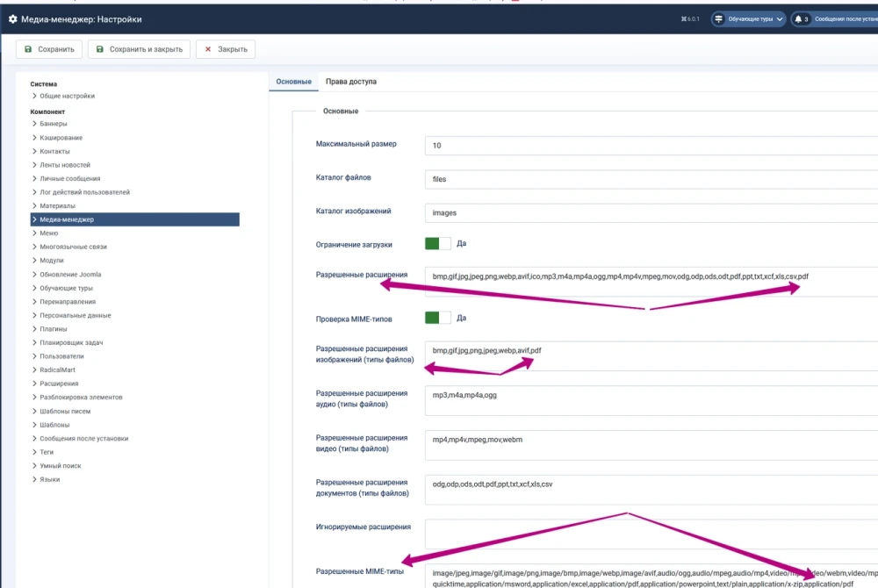
Task: Open the Умный поиск settings link
Action: pos(61,466)
